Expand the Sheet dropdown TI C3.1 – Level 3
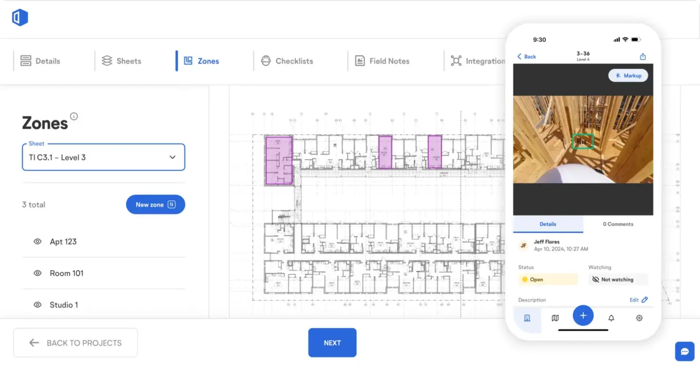This screenshot has height=366, width=700. 103,157
